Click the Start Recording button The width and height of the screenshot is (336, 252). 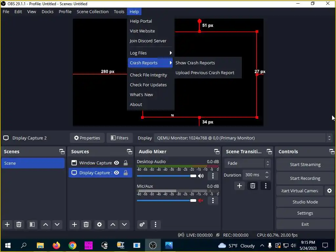click(305, 178)
